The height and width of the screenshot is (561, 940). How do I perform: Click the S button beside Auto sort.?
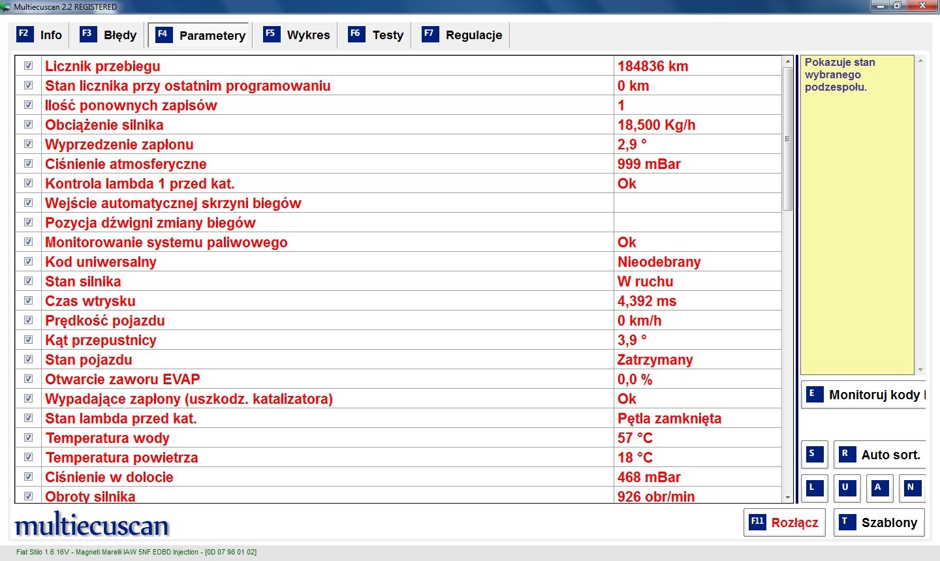click(x=814, y=455)
